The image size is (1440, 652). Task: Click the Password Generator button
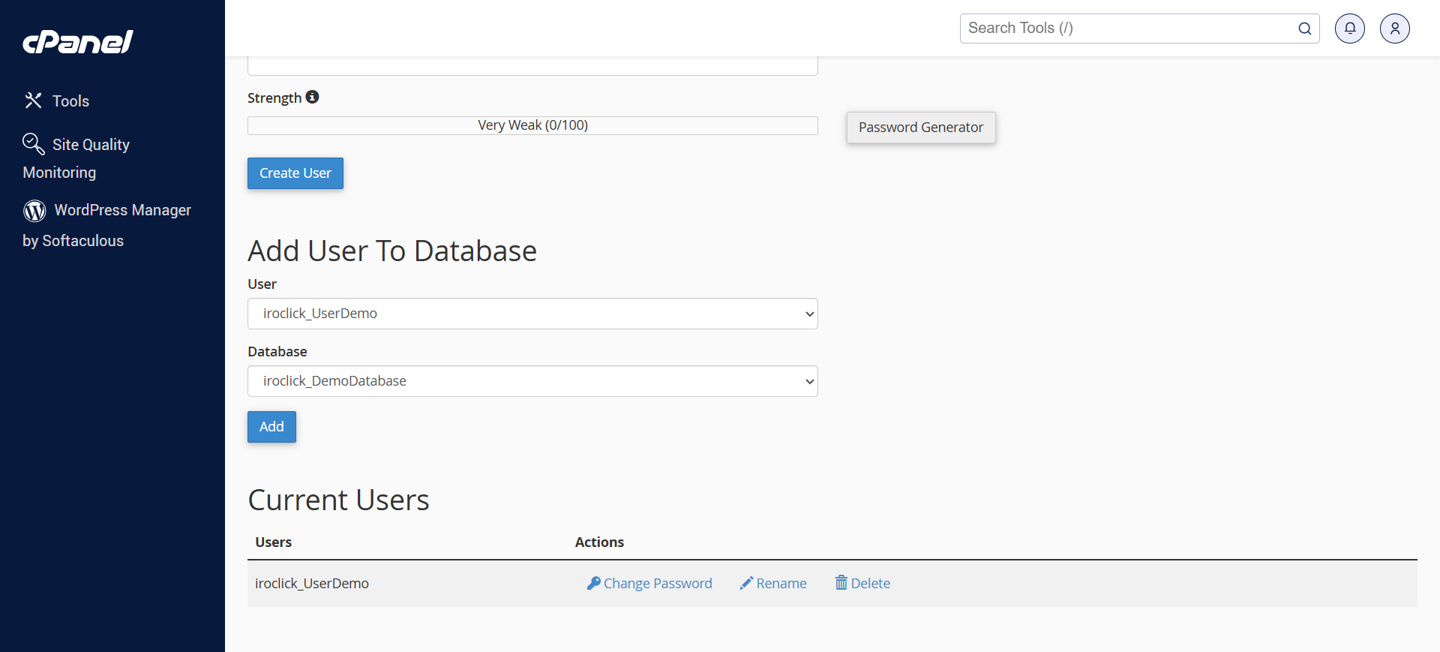[920, 128]
